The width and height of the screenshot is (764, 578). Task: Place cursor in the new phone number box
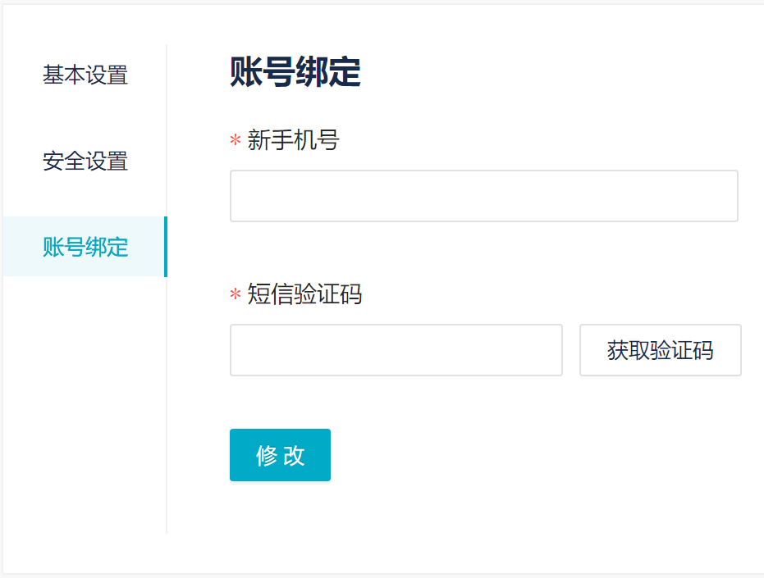483,196
